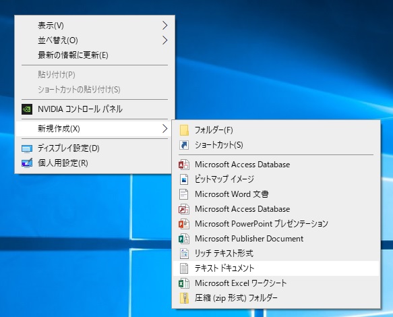The height and width of the screenshot is (317, 393).
Task: Click the NVIDIA logo icon in the menu
Action: click(x=27, y=109)
